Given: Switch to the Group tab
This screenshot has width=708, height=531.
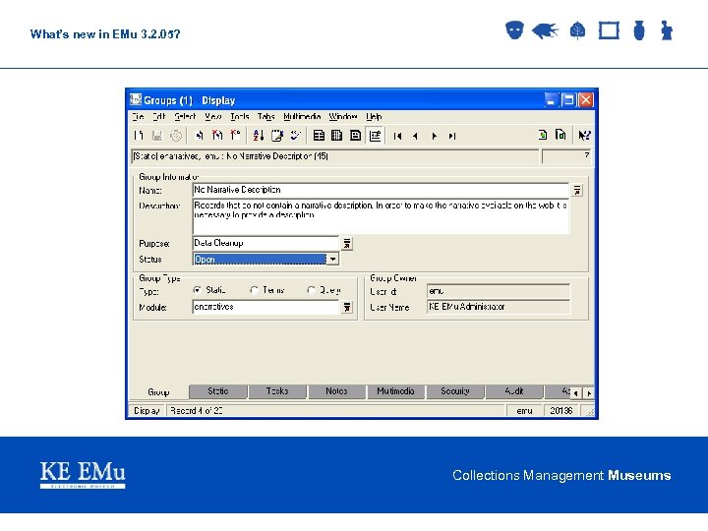Looking at the screenshot, I should click(158, 392).
